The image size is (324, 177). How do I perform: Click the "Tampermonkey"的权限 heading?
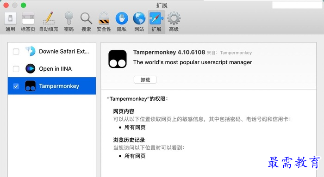[x=137, y=99]
